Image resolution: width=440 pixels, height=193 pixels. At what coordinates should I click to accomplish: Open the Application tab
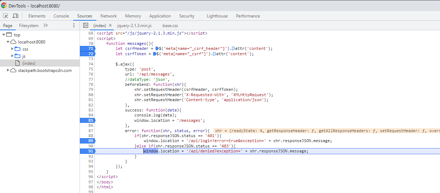[160, 16]
